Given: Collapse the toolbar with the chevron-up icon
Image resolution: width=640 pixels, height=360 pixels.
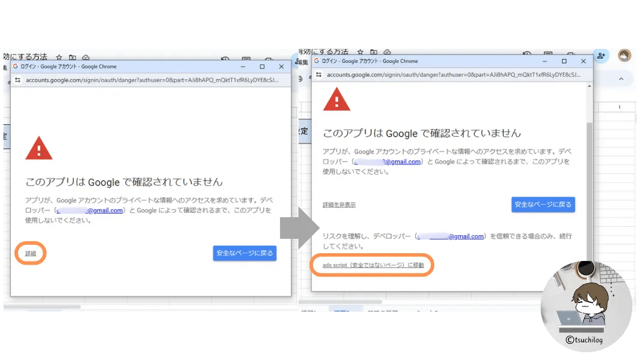Looking at the screenshot, I should click(x=621, y=79).
